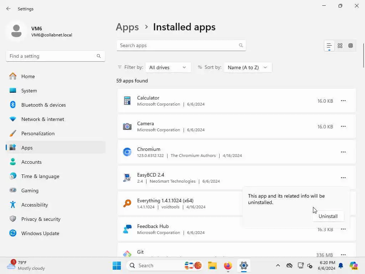Switch to grid view layout
This screenshot has width=365, height=274.
click(x=340, y=46)
